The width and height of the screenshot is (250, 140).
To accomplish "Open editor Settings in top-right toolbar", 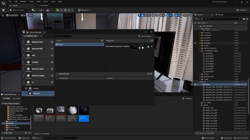I will (x=241, y=10).
